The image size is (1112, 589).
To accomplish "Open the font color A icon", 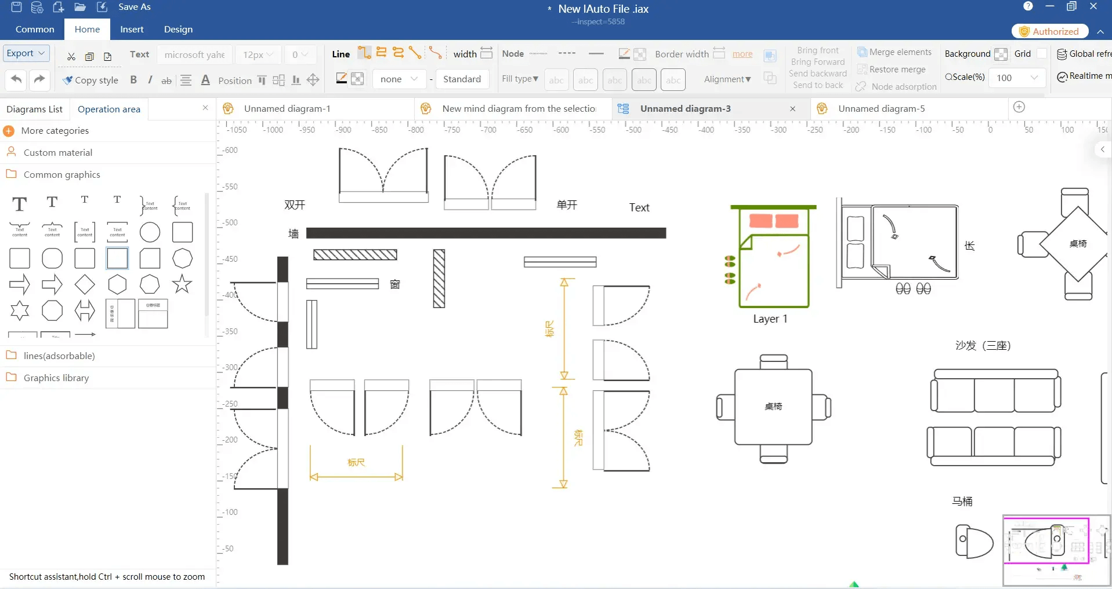I will pyautogui.click(x=205, y=80).
